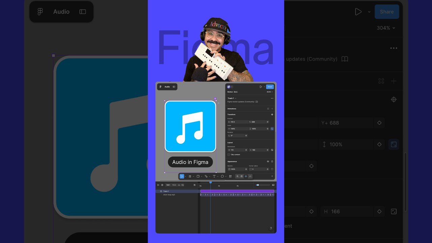Click the blue Share button in the center window

270,87
